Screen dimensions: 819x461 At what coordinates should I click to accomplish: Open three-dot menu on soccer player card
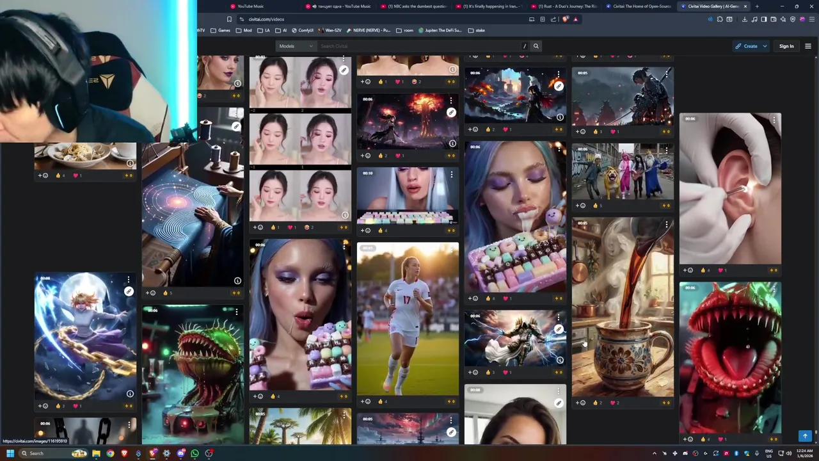452,249
